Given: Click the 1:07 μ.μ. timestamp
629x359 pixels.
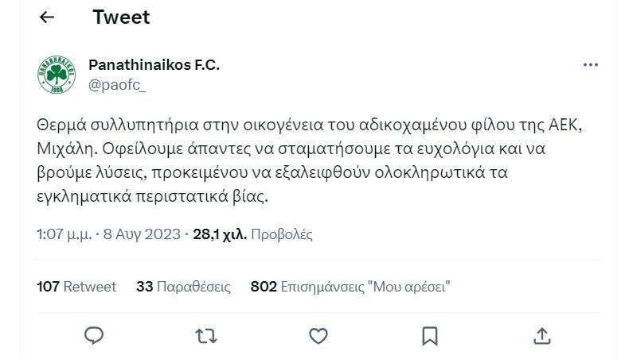Looking at the screenshot, I should pos(64,234).
